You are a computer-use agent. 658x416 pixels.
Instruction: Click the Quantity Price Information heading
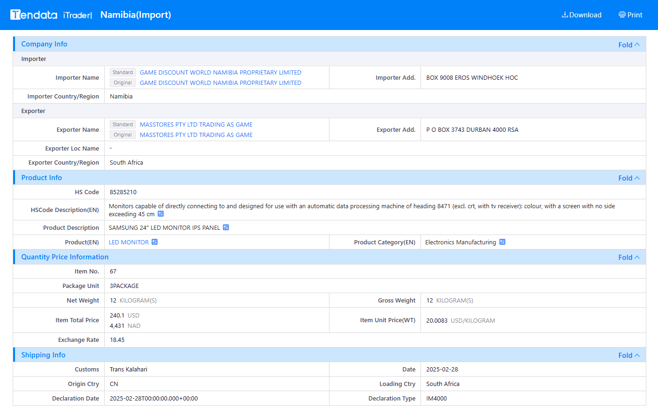(65, 257)
